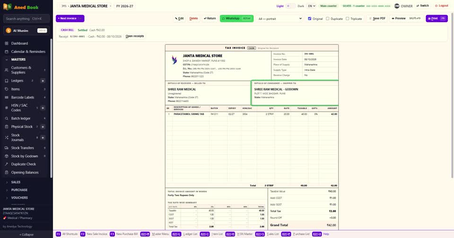Check the Triplicate copy checkbox
Screen dimensions: 454x238
tap(348, 18)
